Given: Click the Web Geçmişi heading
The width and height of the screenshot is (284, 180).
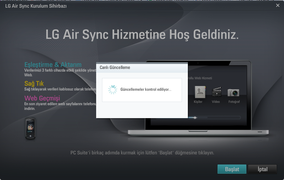Looking at the screenshot, I should pyautogui.click(x=42, y=98).
